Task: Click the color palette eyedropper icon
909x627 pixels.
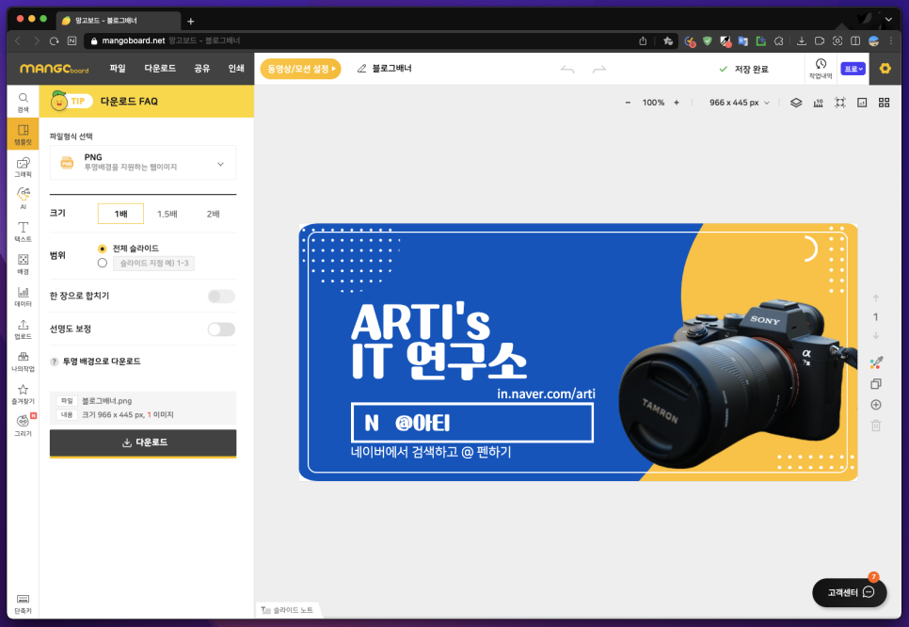Action: 876,363
